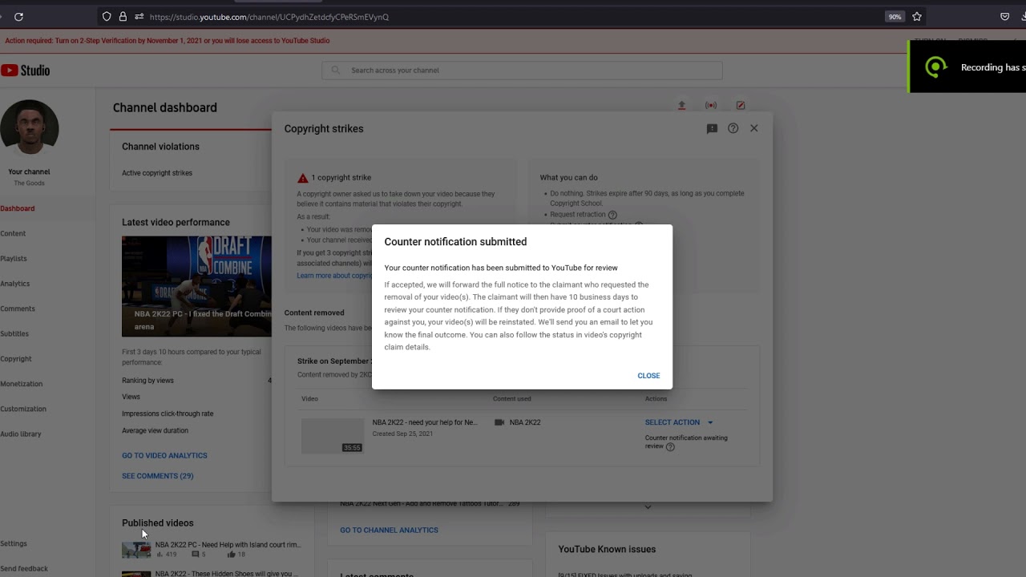Open Subtitles in the sidebar
The image size is (1026, 577).
click(14, 333)
